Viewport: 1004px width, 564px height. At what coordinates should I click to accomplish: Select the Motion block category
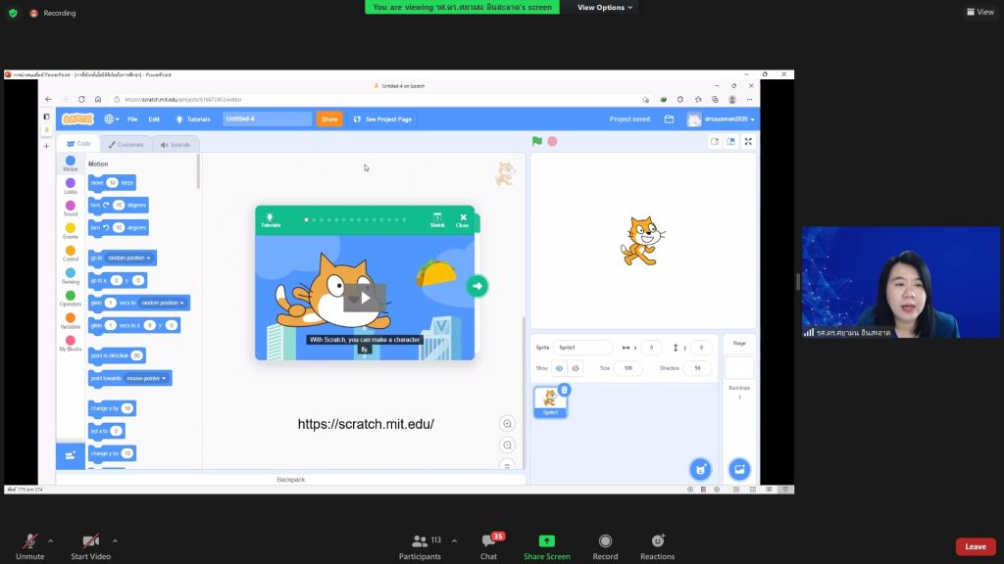tap(71, 164)
